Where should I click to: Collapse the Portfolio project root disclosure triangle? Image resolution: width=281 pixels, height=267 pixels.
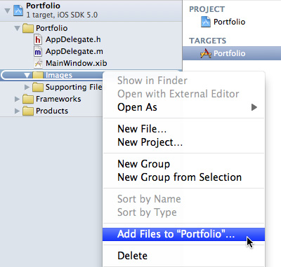click(8, 11)
